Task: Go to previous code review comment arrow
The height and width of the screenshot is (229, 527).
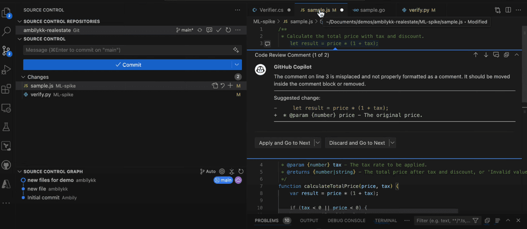Action: point(476,55)
